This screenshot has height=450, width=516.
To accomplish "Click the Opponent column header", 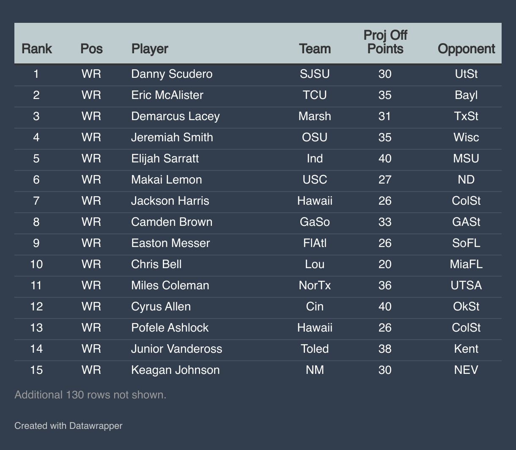I will pos(466,49).
